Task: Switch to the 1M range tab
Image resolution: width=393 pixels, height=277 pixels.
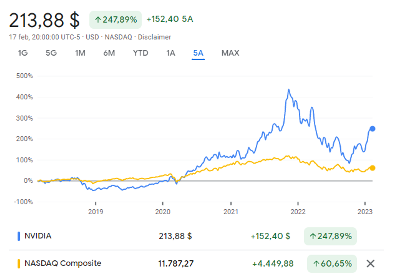Action: point(80,53)
